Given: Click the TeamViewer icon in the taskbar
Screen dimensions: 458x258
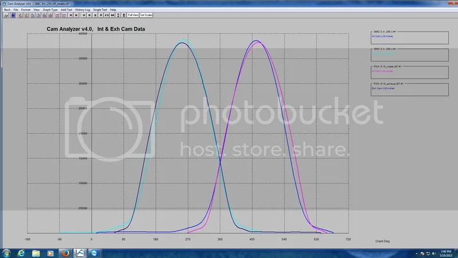Looking at the screenshot, I should 94,252.
